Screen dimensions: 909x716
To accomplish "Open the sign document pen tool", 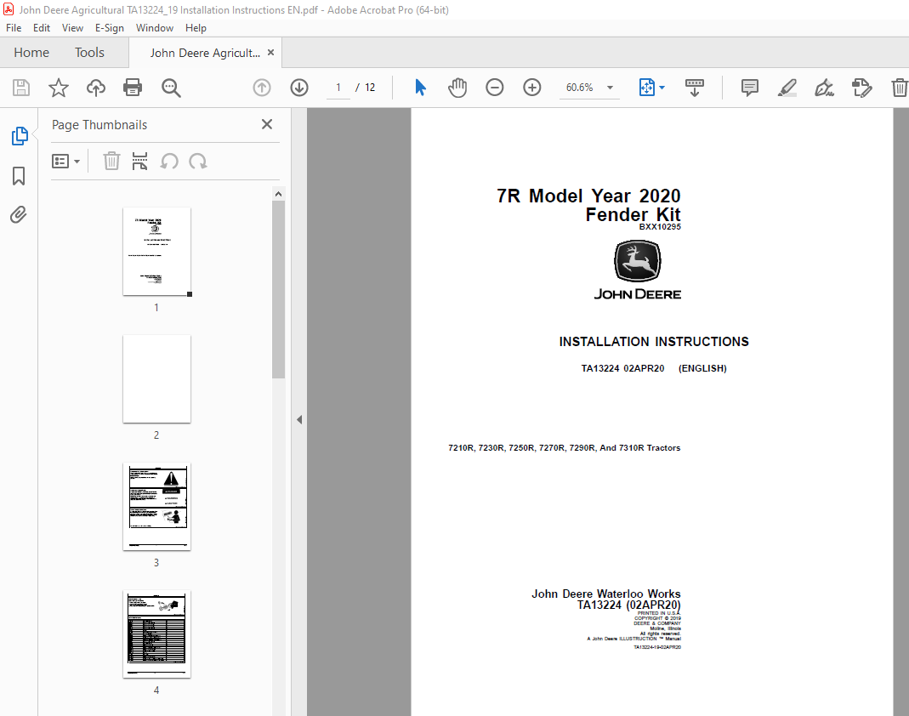I will 824,88.
